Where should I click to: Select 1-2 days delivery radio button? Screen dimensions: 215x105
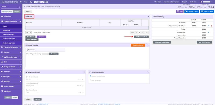click(83, 86)
